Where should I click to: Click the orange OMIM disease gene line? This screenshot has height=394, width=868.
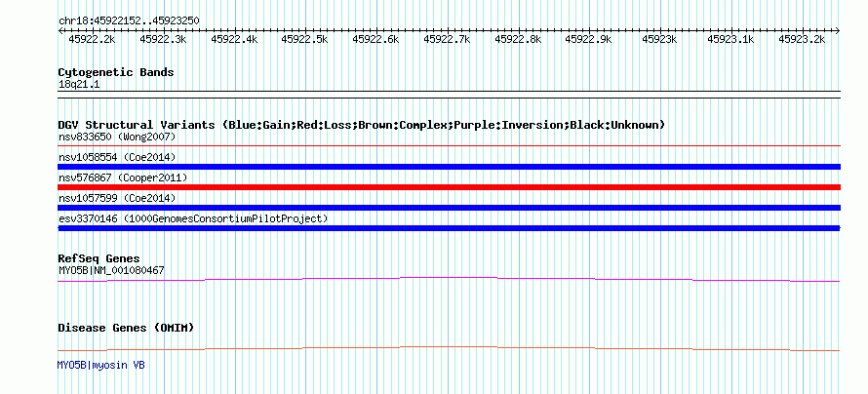449,348
